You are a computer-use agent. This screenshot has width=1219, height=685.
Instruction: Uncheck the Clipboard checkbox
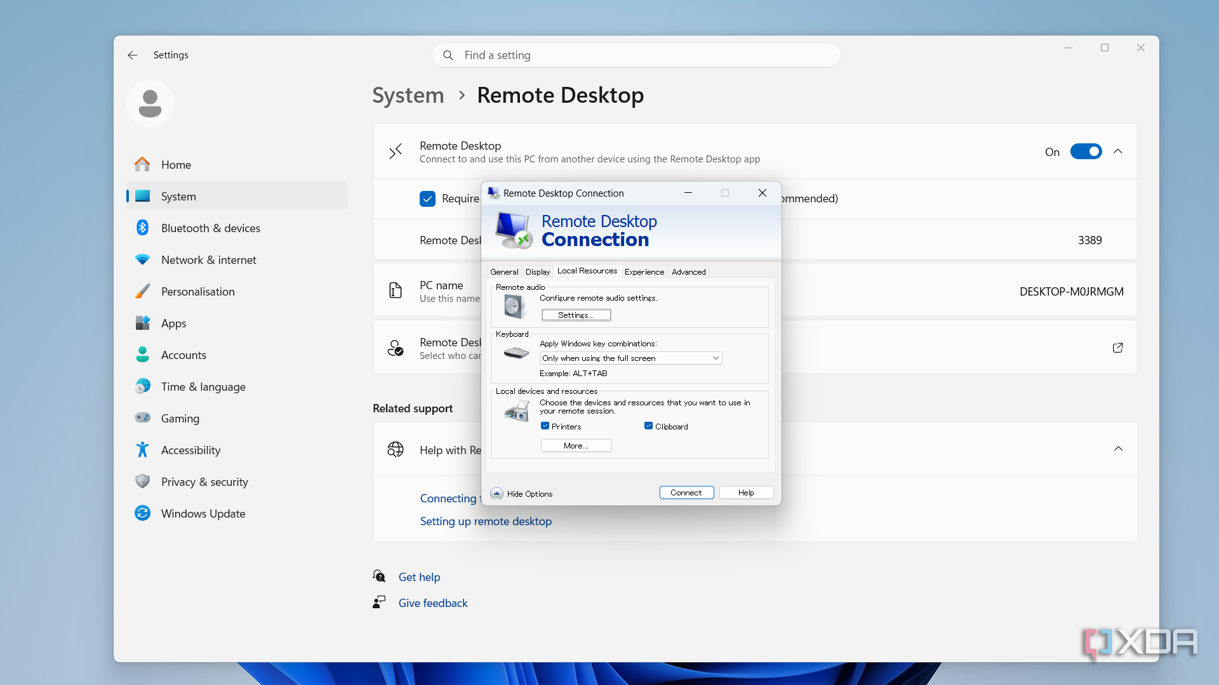(x=648, y=426)
